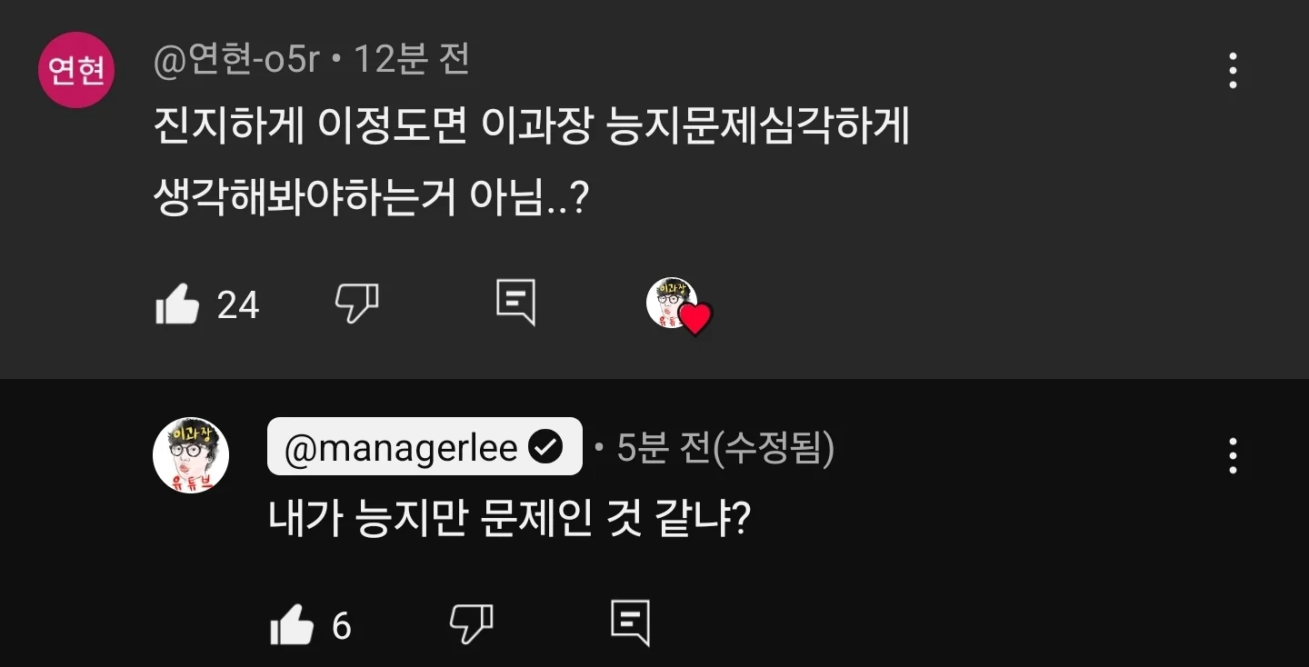This screenshot has height=667, width=1309.
Task: Click the "5분 전(수정됨)" timestamp
Action: (x=724, y=447)
